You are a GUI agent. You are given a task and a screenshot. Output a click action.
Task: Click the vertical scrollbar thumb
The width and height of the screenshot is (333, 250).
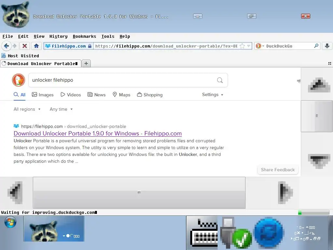coord(317,116)
